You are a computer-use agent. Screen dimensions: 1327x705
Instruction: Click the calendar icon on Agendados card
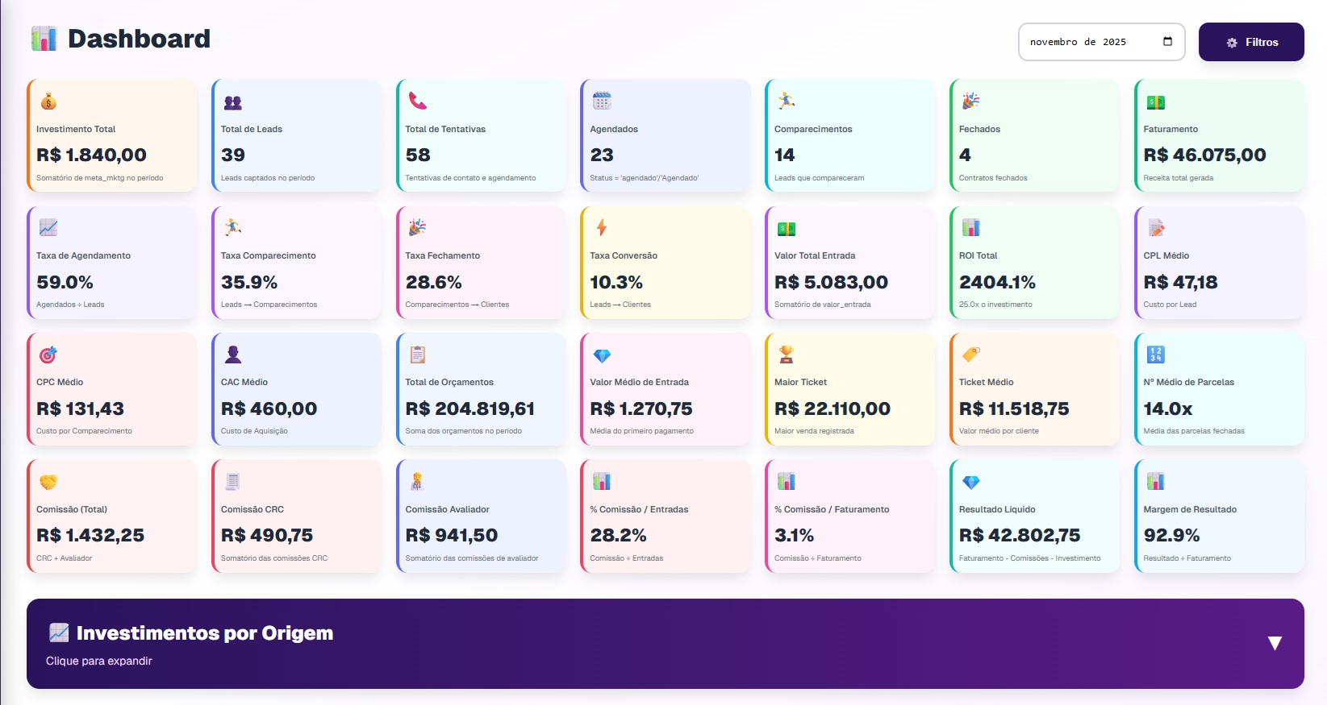[x=601, y=101]
